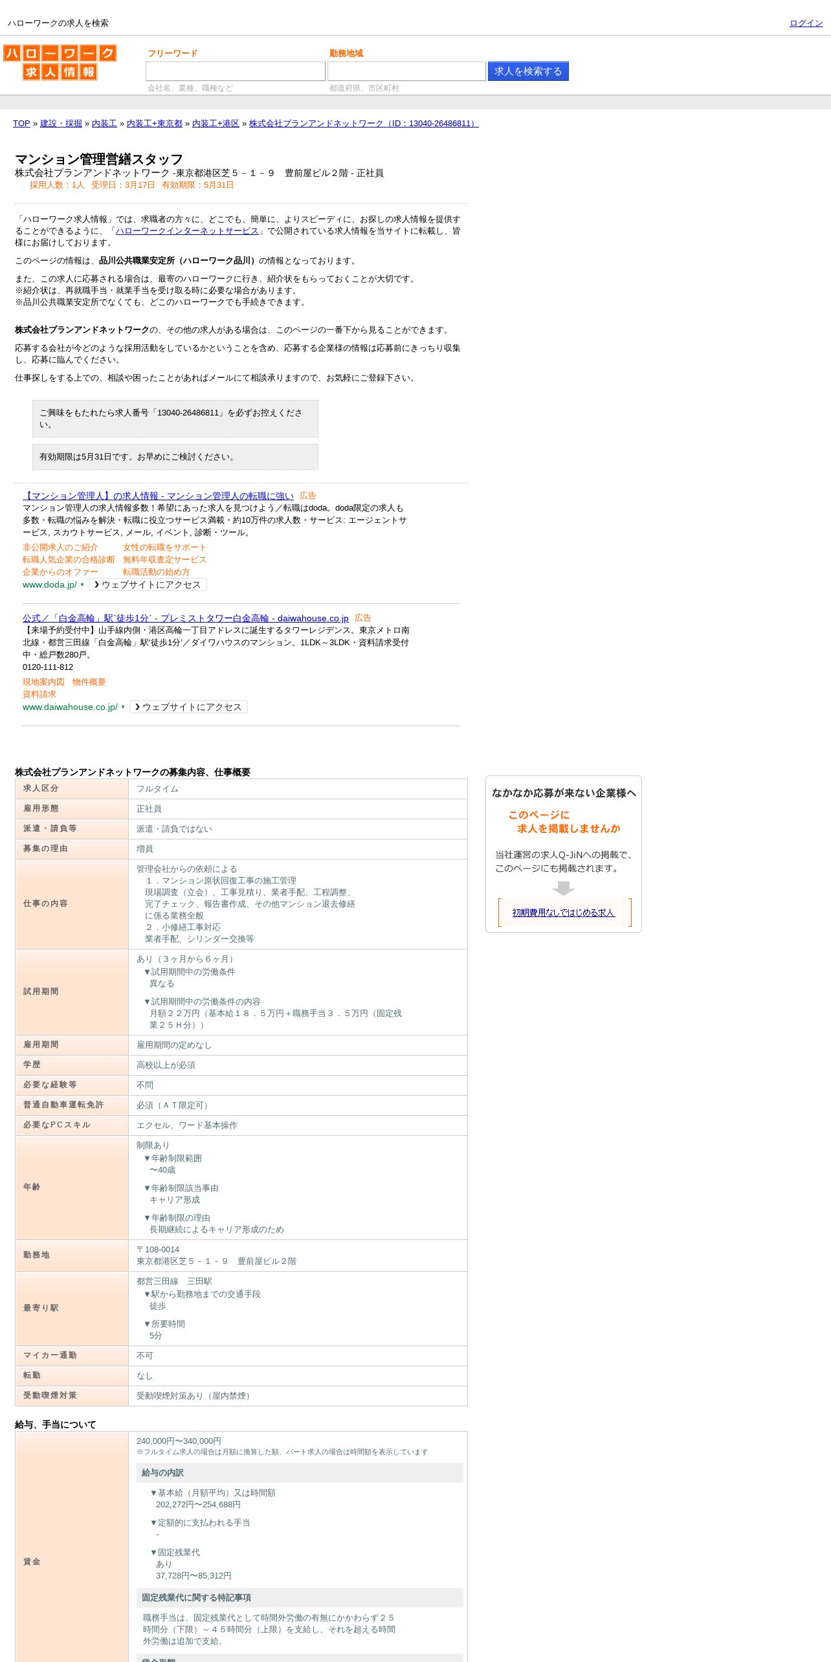
Task: Open マンション管理人の求人情報 ad title link
Action: click(158, 496)
